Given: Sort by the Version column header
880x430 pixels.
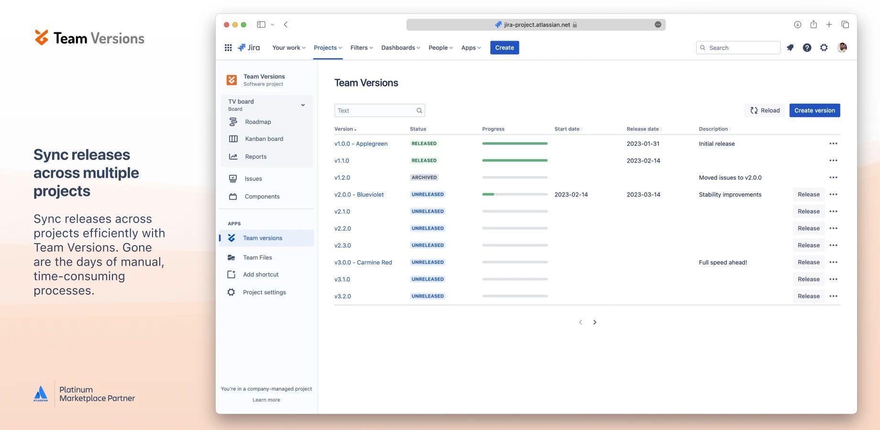Looking at the screenshot, I should [345, 129].
